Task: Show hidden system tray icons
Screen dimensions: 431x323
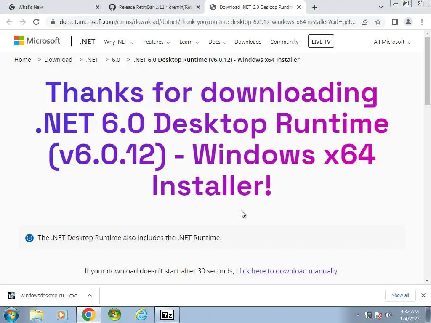Action: click(358, 315)
